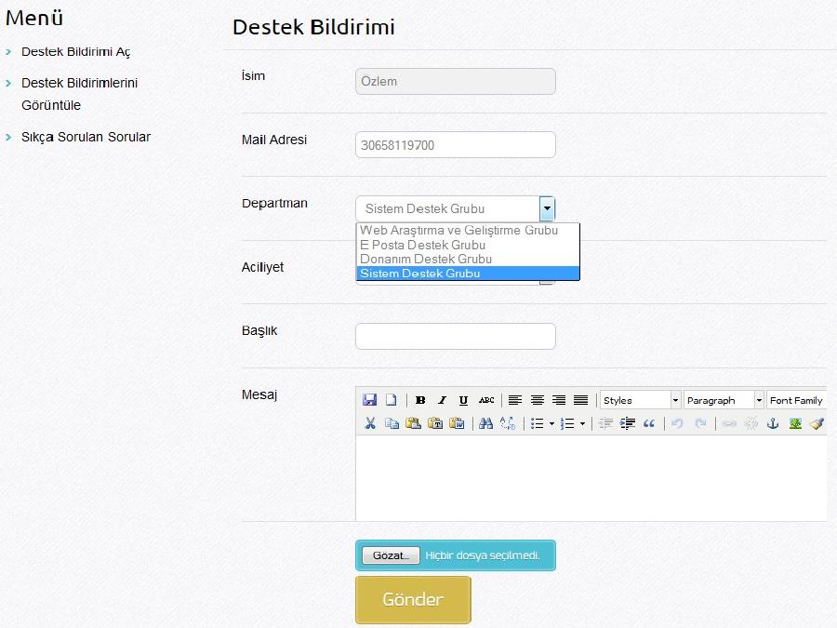Click Paste from Word icon
This screenshot has width=837, height=628.
[457, 423]
